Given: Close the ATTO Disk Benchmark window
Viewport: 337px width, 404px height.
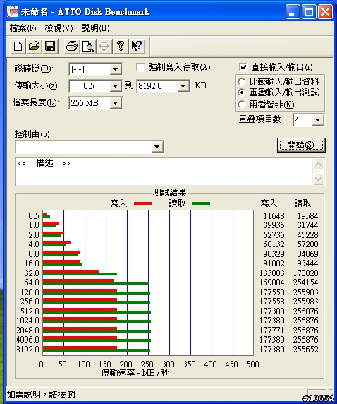Looking at the screenshot, I should point(325,12).
